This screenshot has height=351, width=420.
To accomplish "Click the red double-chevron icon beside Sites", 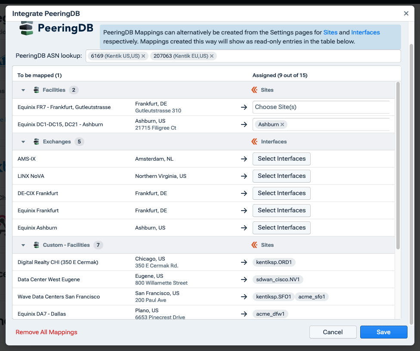I will [253, 90].
